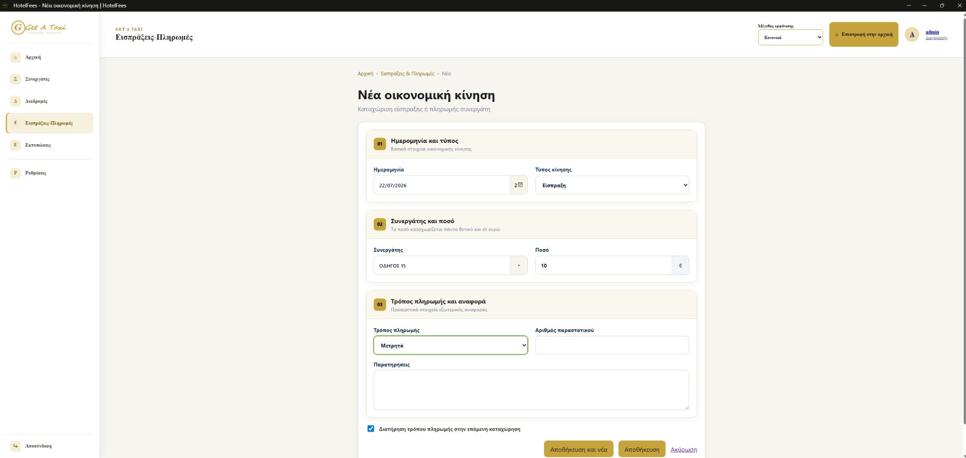Open Εκτυπώσεις sidebar icon
This screenshot has height=458, width=966.
[15, 145]
